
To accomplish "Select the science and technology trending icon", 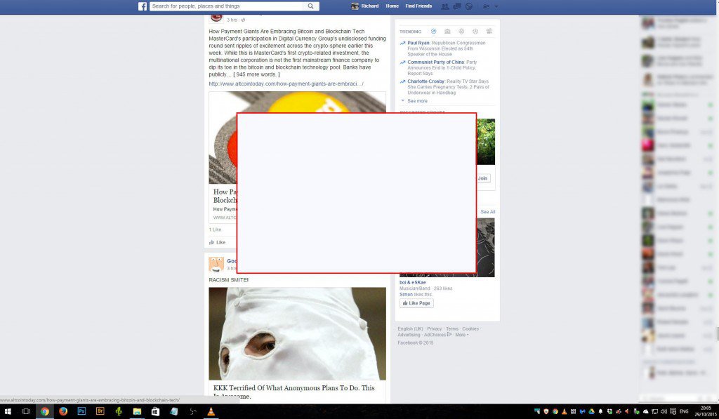I will point(461,31).
